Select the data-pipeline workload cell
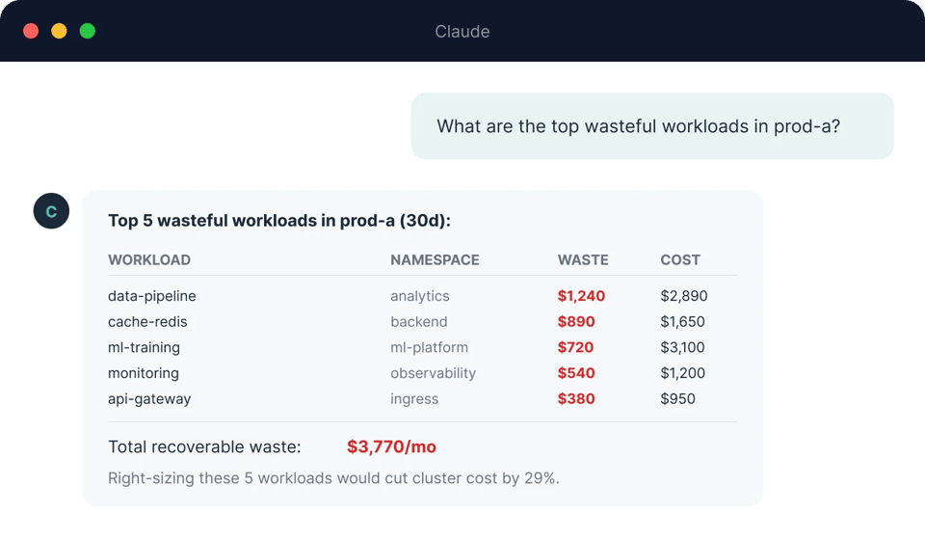 click(152, 296)
